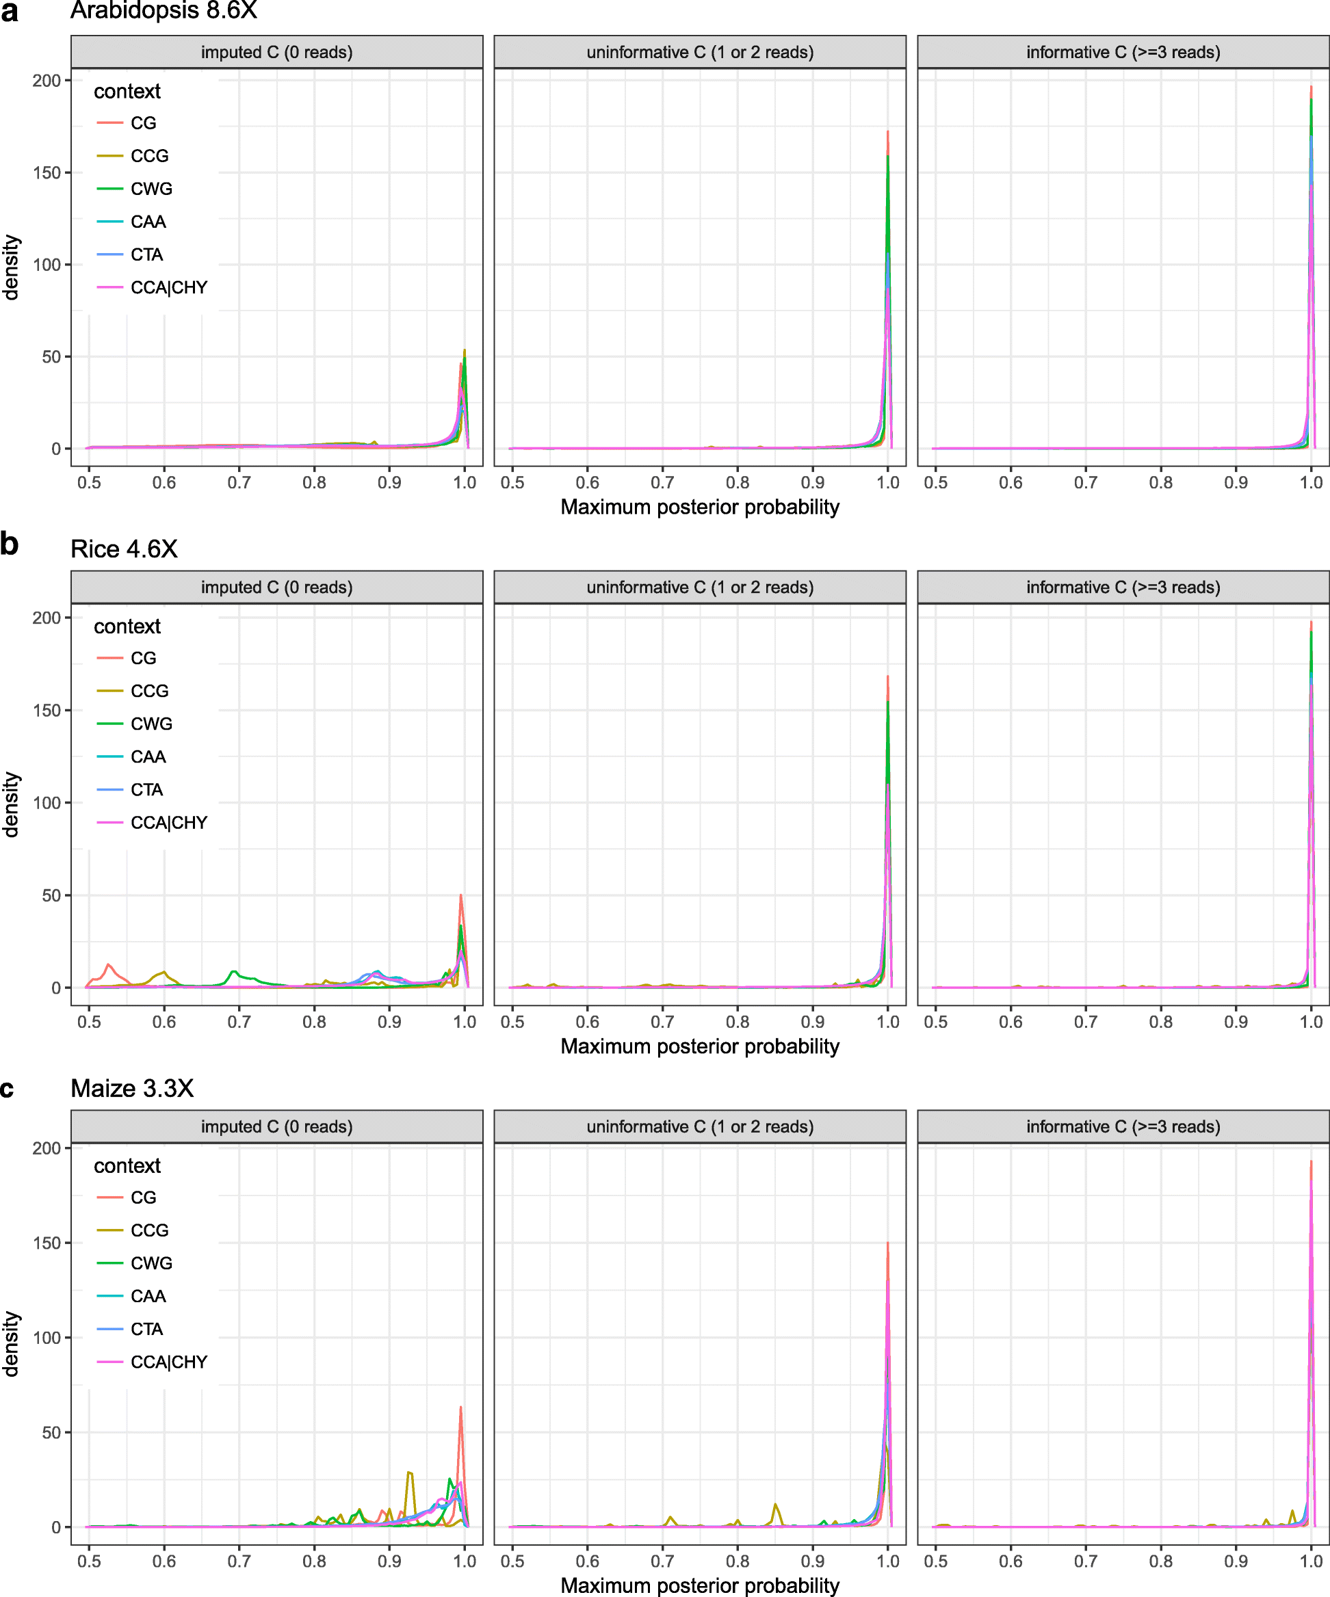Select the bold panel letter 'c'
Screen dimensions: 1330x1597
click(x=8, y=1088)
